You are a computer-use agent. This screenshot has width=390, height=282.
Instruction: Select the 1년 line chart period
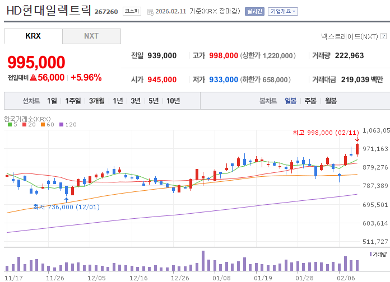tap(118, 101)
